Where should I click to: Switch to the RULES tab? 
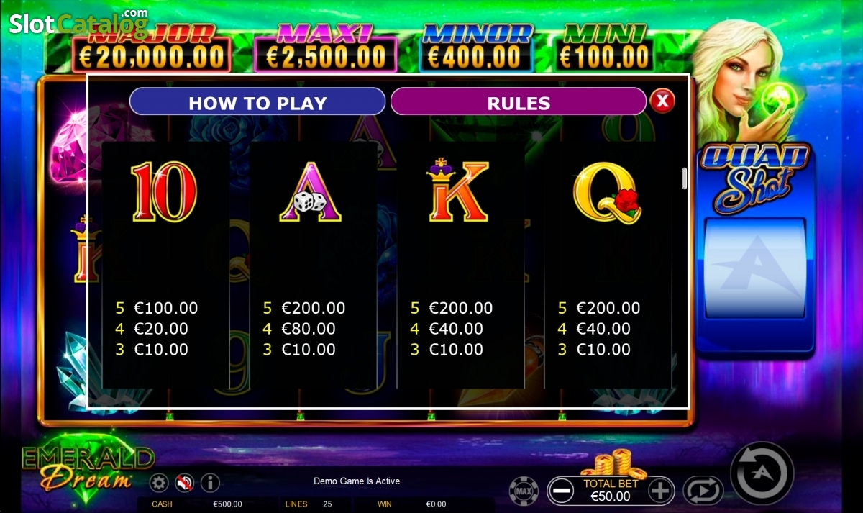[x=519, y=102]
